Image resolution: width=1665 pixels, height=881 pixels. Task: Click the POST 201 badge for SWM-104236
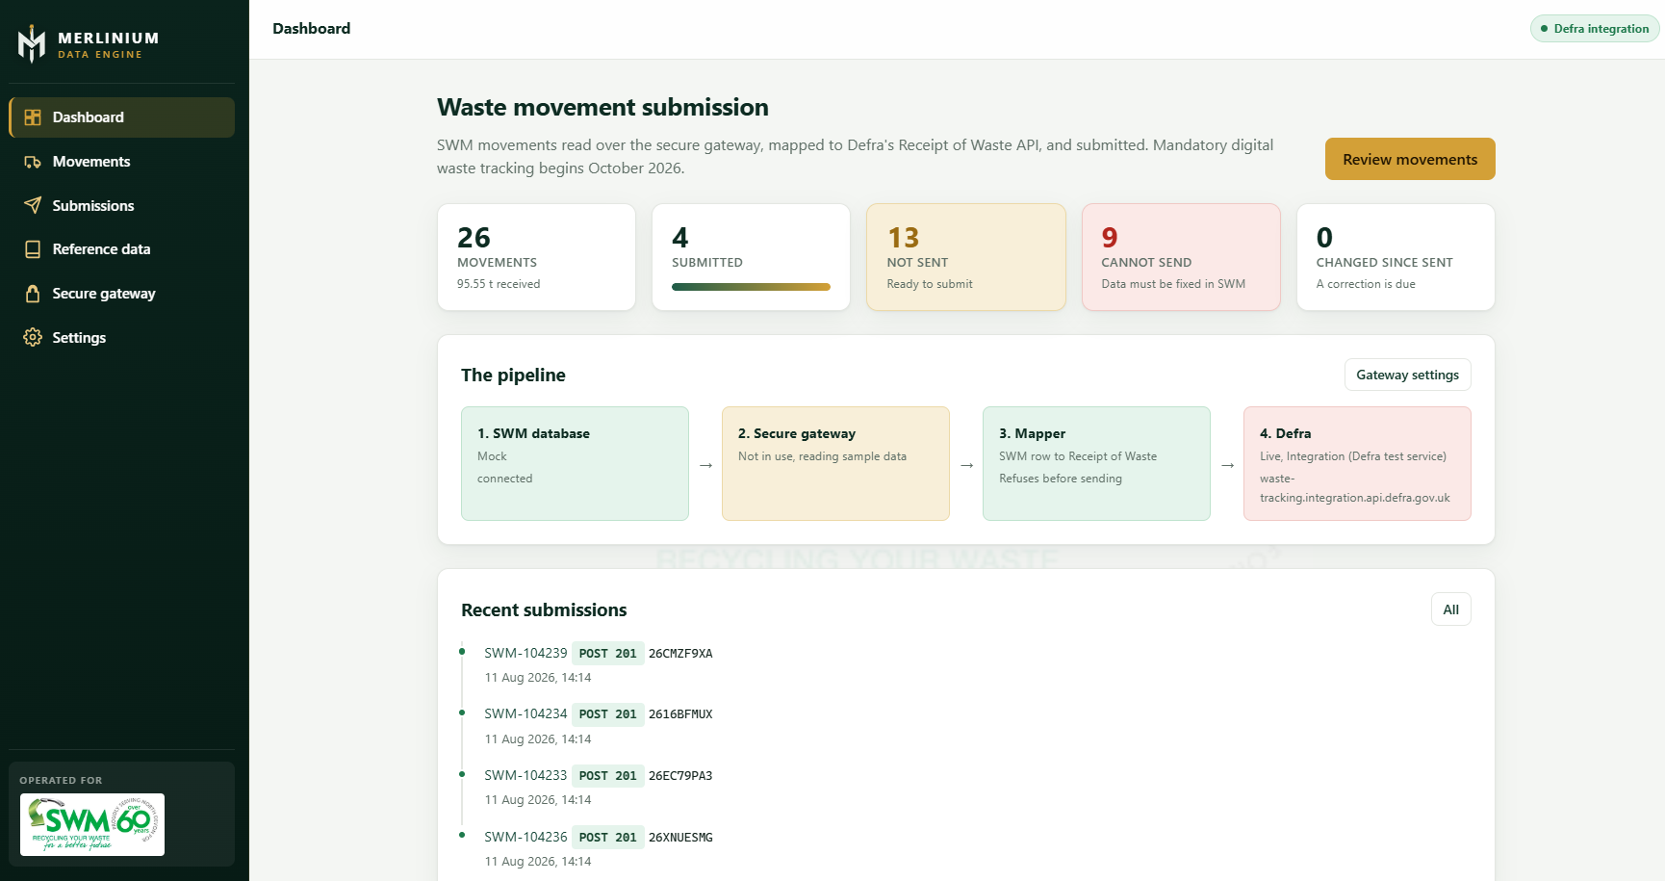(x=608, y=837)
